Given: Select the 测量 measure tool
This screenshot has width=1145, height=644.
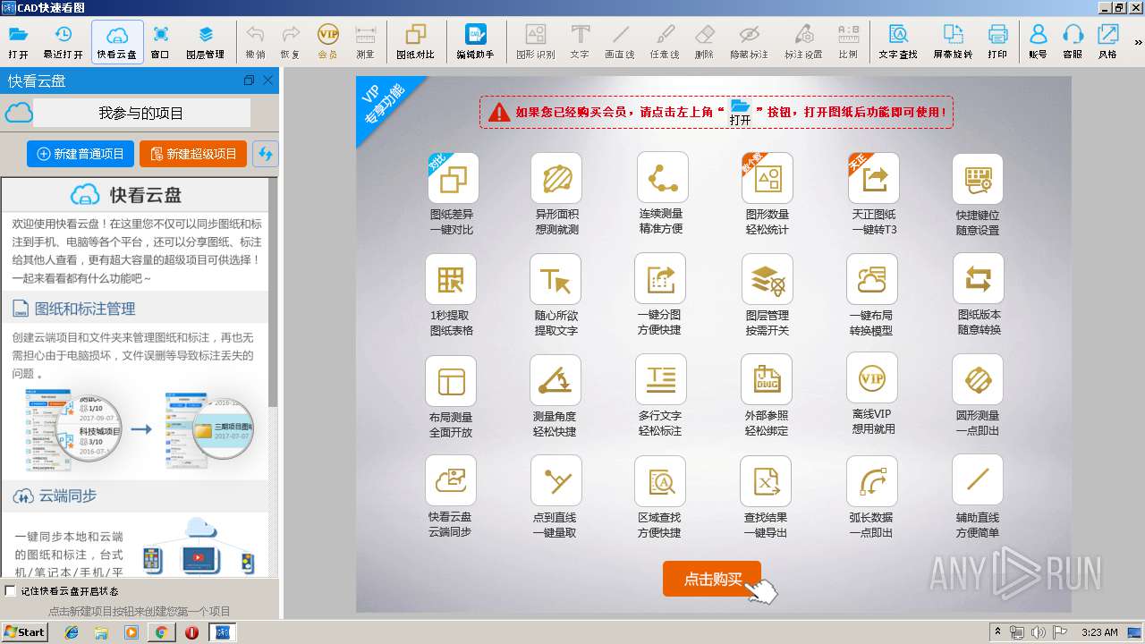Looking at the screenshot, I should pos(365,42).
